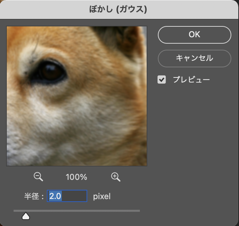
Task: Click the pixel unit label
Action: point(102,196)
